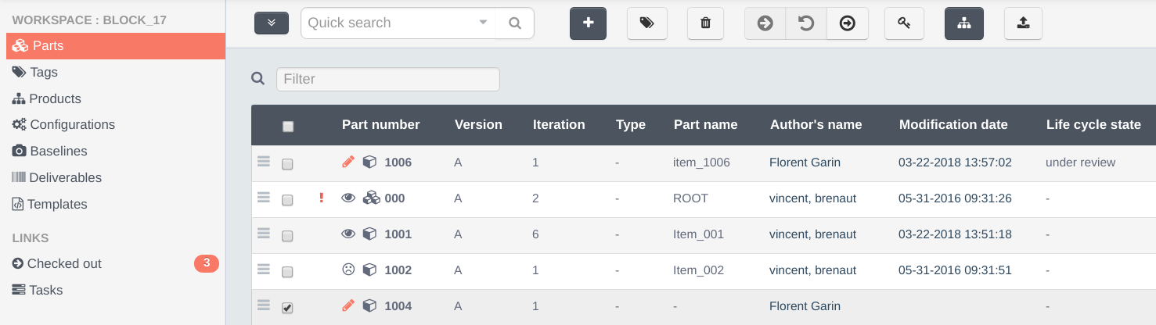Open the quick search dropdown arrow
This screenshot has width=1156, height=325.
[483, 23]
